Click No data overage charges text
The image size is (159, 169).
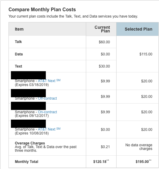pos(139,147)
